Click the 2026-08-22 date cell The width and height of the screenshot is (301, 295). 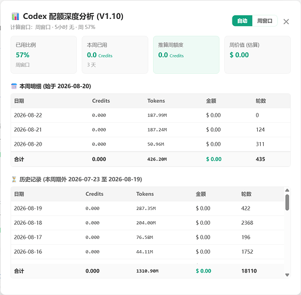pos(28,115)
